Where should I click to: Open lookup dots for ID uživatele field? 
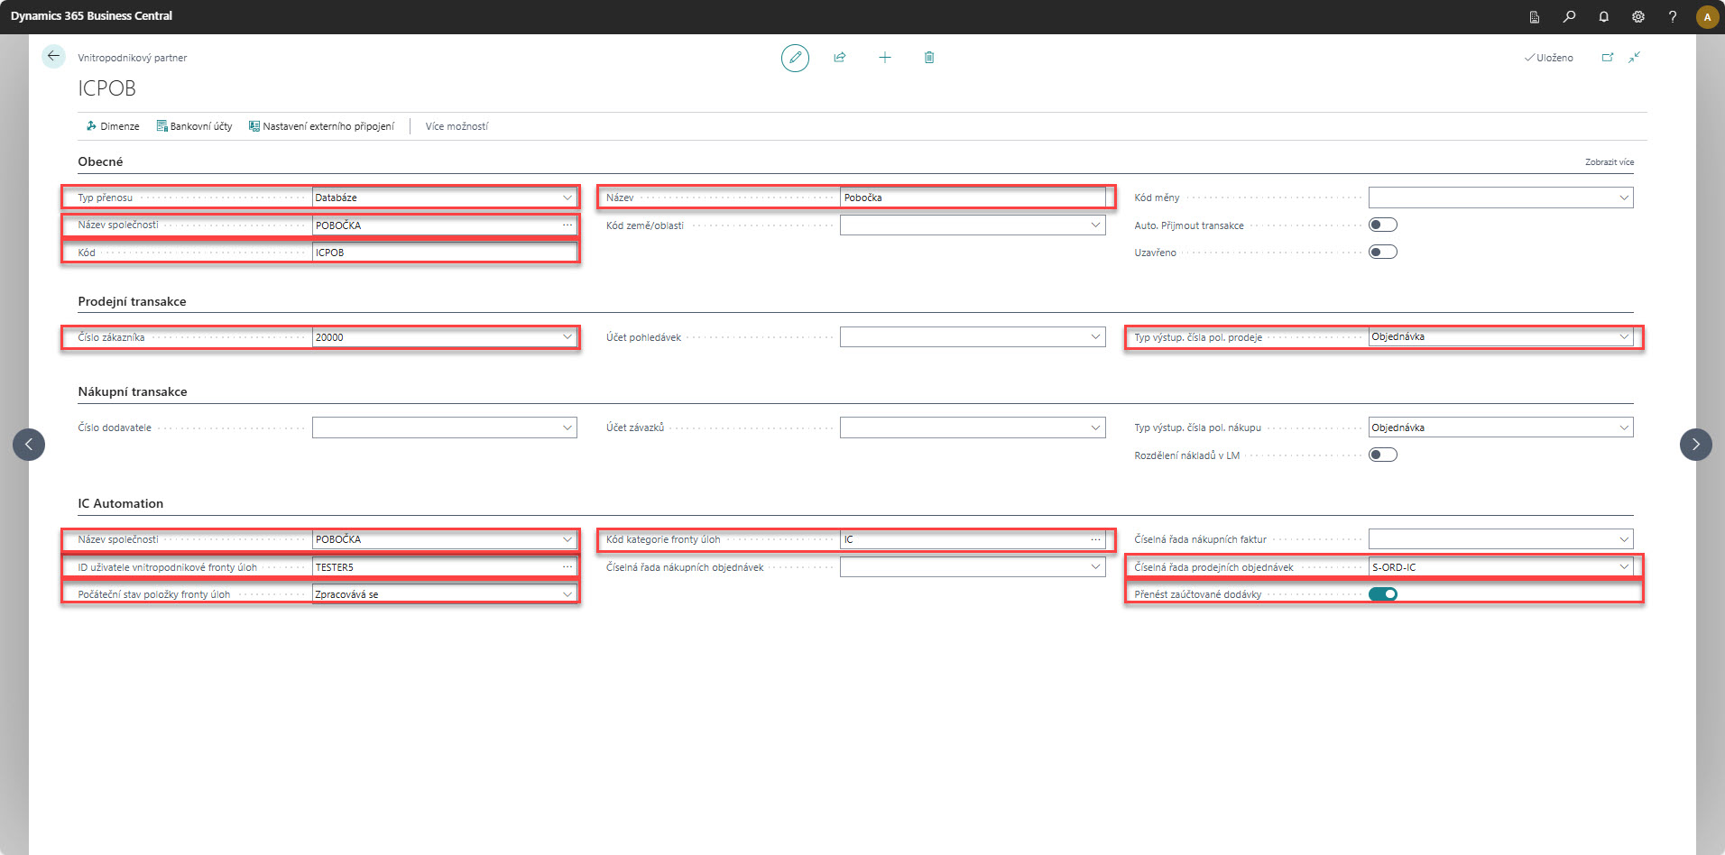point(567,566)
